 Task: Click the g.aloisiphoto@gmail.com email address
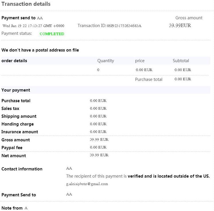(87, 184)
